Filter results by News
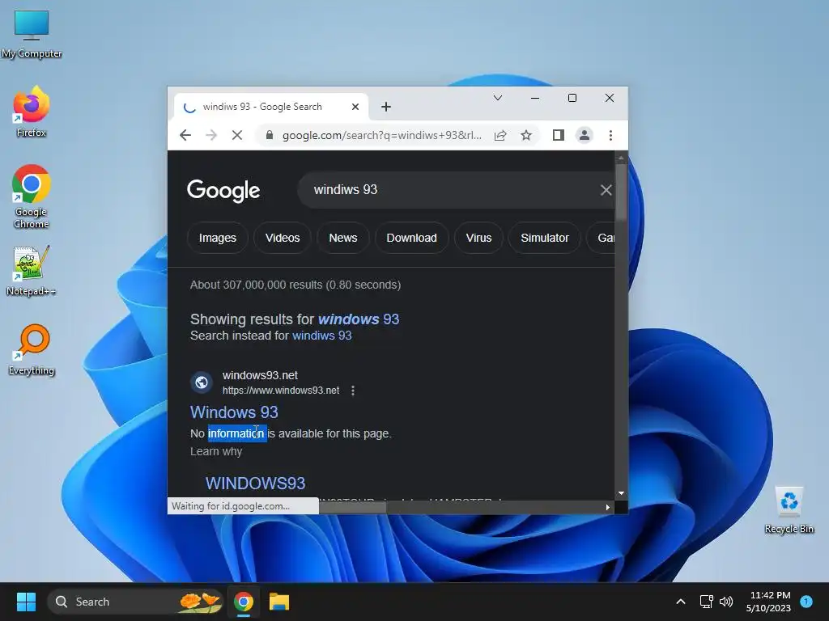 343,239
